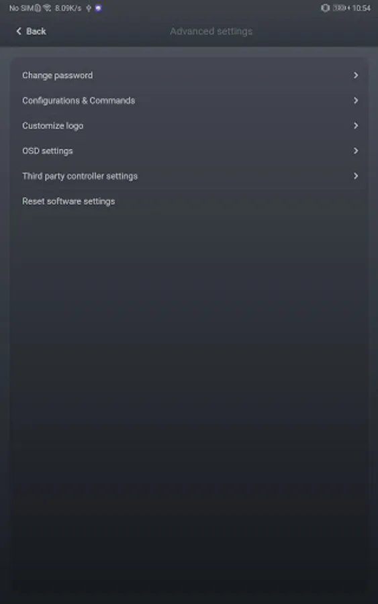The image size is (378, 604).
Task: Tap the Back arrow icon
Action: 19,31
